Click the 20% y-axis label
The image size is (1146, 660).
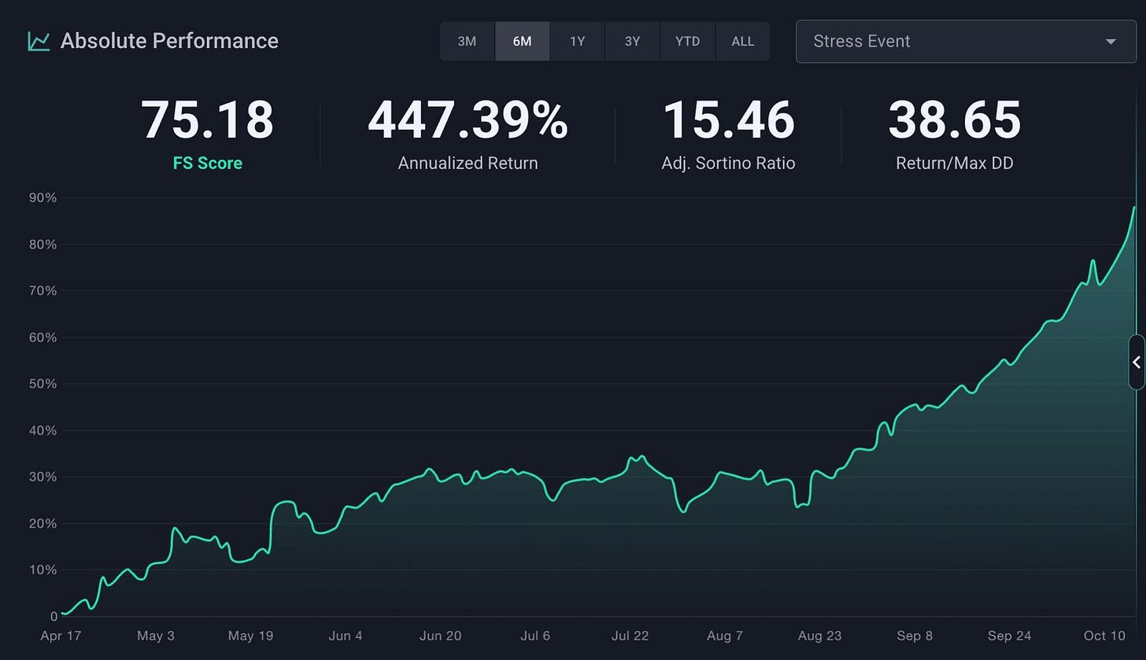pos(44,523)
